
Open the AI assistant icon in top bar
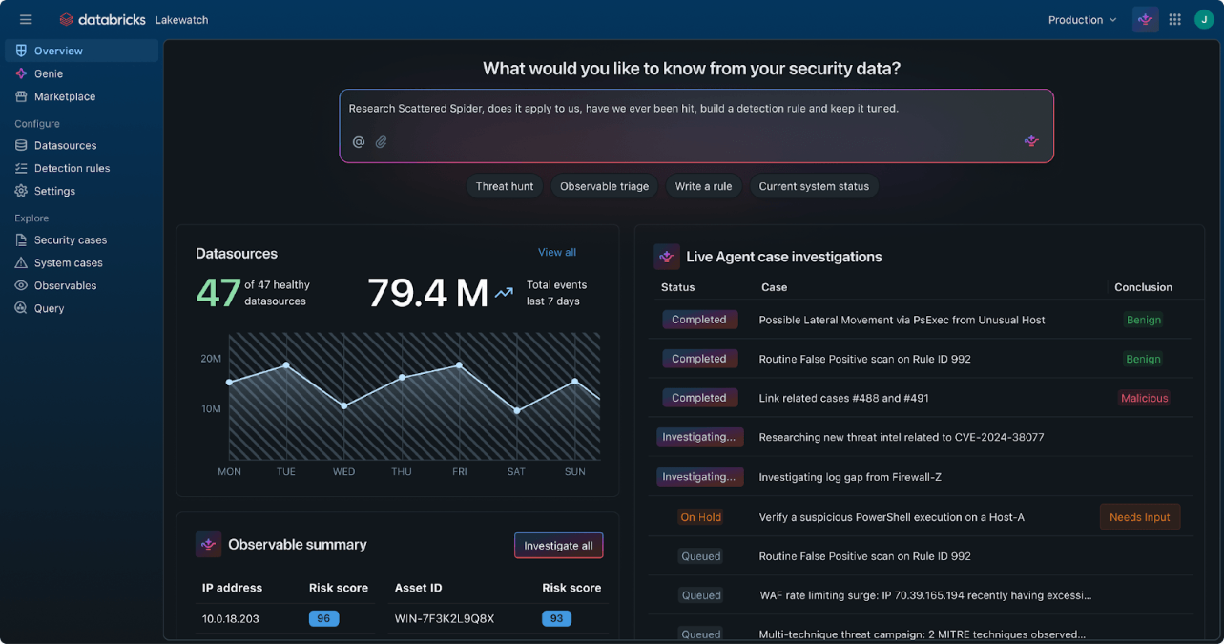[1145, 19]
